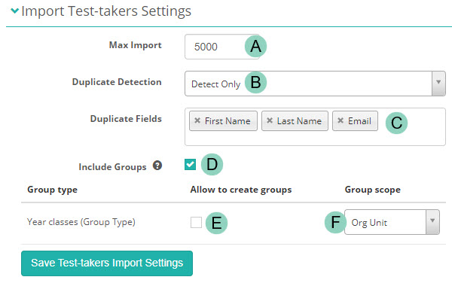
Task: Click Save Test-takers Import Settings button
Action: tap(107, 263)
